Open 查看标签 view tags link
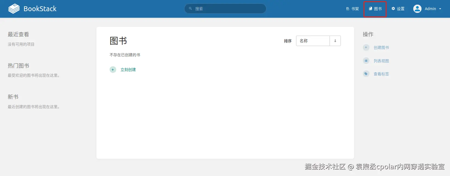This screenshot has width=450, height=176. click(381, 74)
